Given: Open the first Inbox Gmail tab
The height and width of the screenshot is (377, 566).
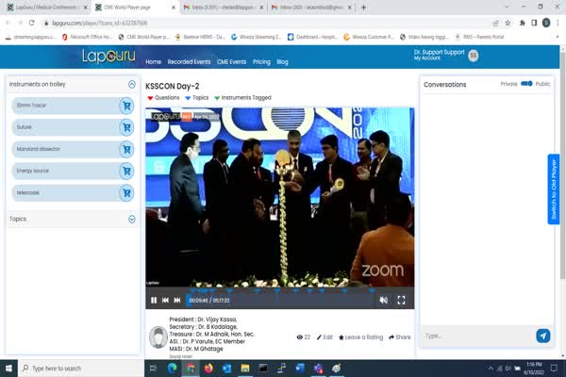Looking at the screenshot, I should click(223, 8).
